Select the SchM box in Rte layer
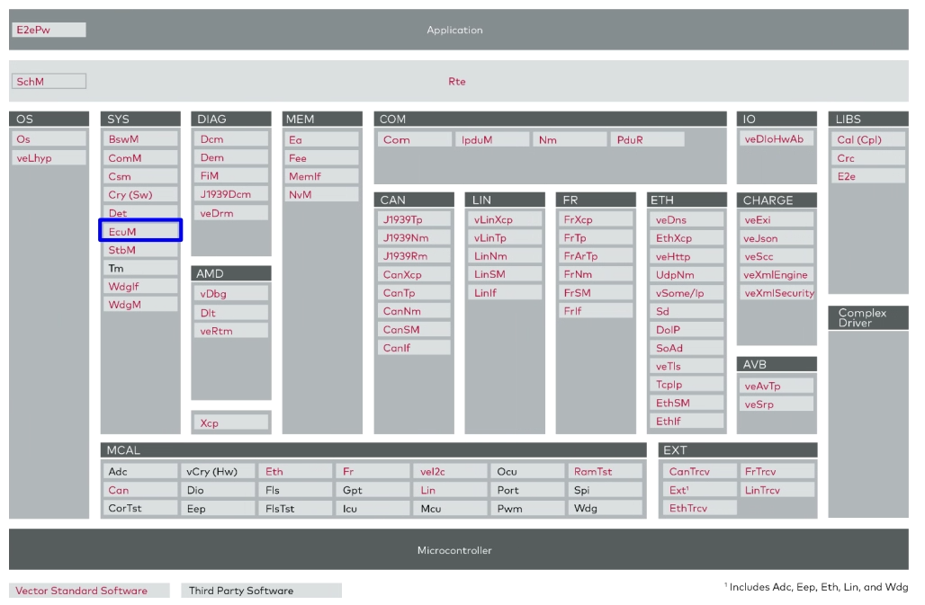 coord(49,82)
